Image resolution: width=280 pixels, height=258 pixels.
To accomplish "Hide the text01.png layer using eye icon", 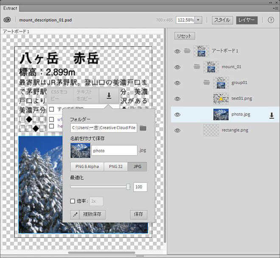I will pyautogui.click(x=177, y=99).
